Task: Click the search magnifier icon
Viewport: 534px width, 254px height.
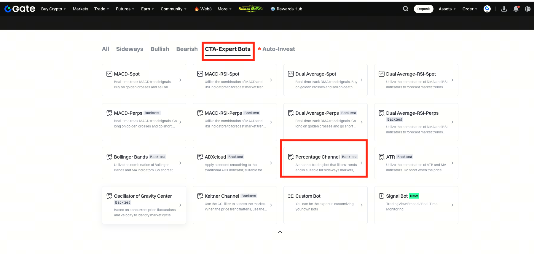Action: coord(406,9)
